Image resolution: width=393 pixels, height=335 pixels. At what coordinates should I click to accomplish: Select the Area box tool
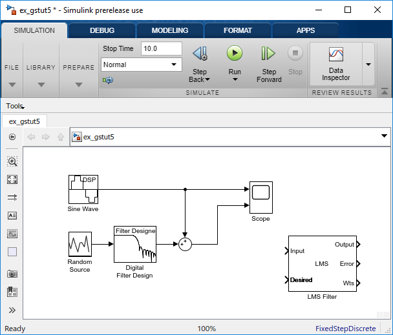12,252
